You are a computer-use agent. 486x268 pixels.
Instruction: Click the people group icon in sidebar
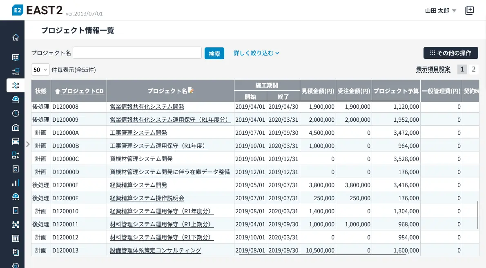(x=16, y=224)
